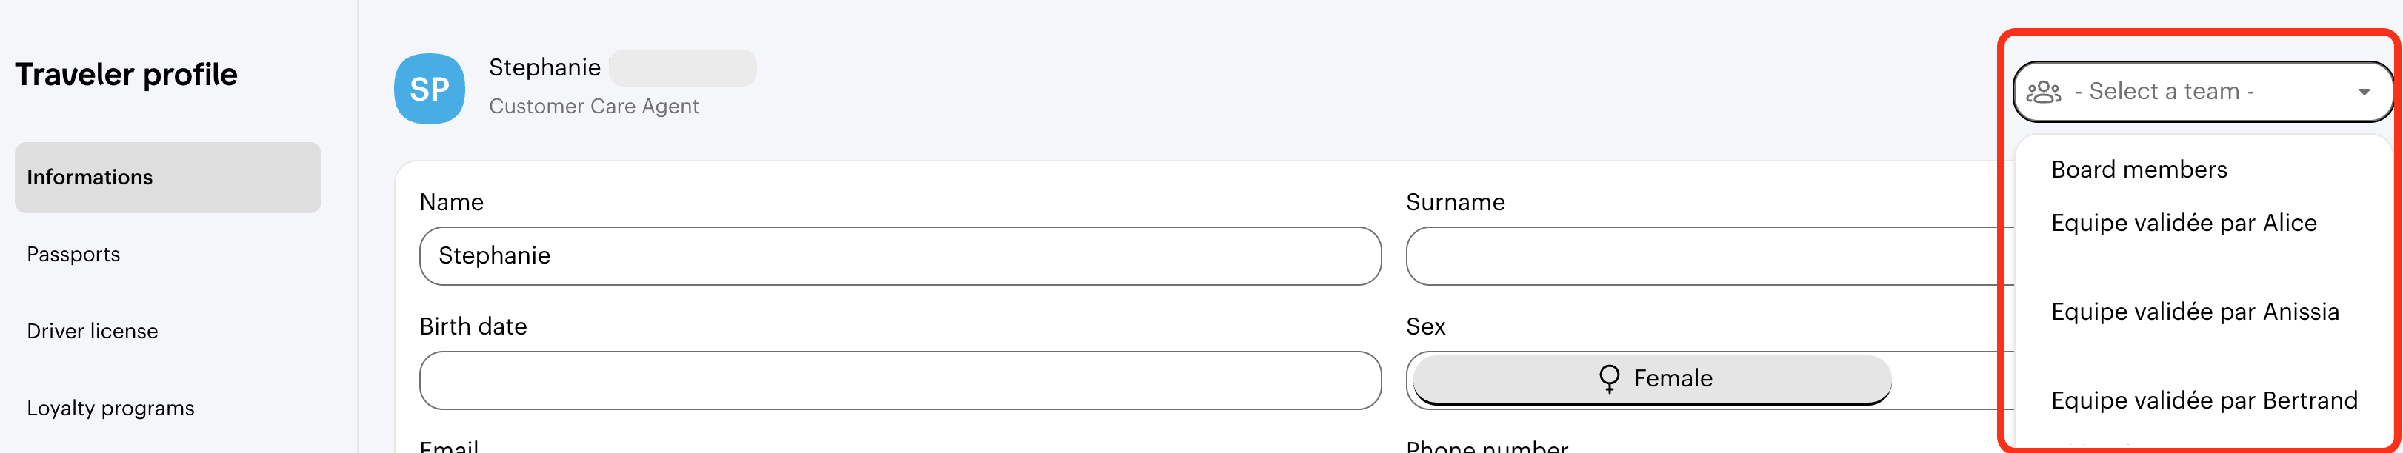Select Equipe validée par Alice option

point(2183,223)
